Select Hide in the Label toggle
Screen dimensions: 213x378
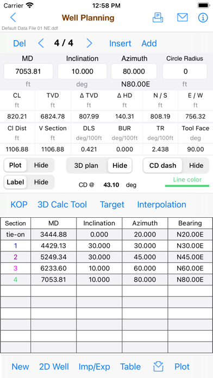pos(41,182)
